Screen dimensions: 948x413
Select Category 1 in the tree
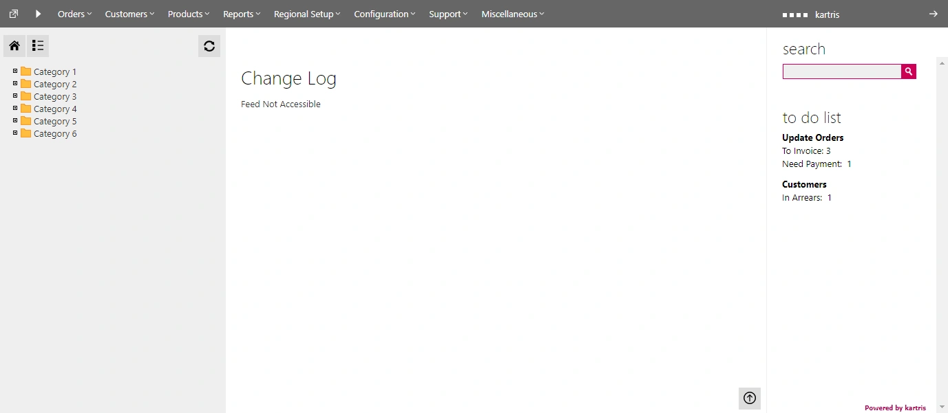55,71
